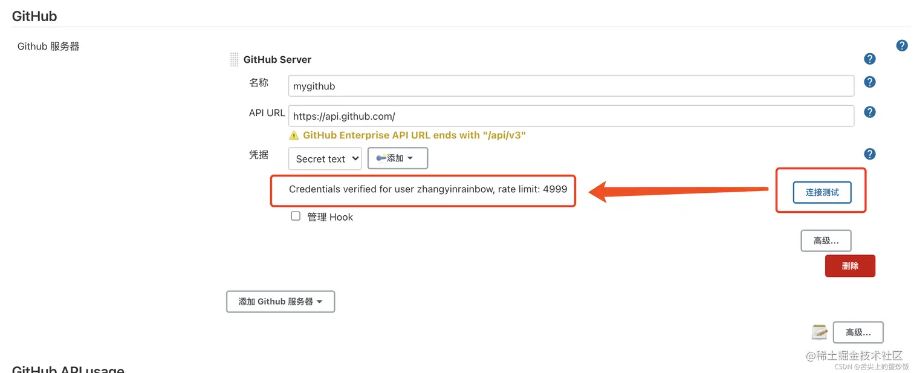
Task: Click the bottom 高级 button by notepad
Action: click(x=858, y=332)
